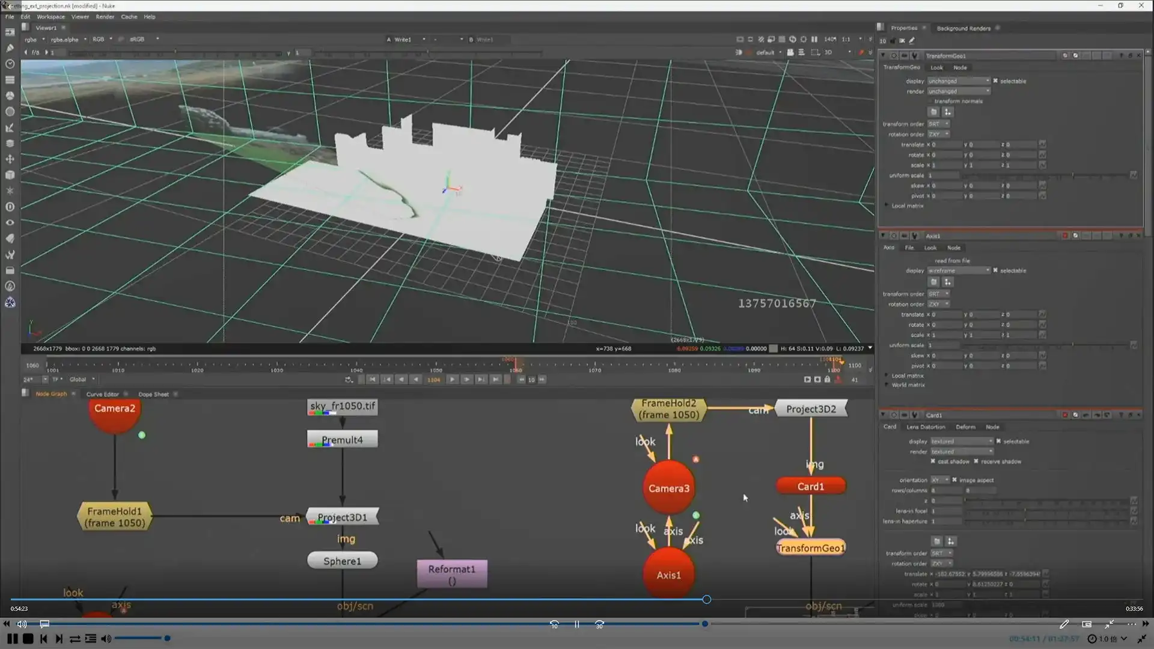Open the Merge nodes layers icon

click(x=10, y=144)
